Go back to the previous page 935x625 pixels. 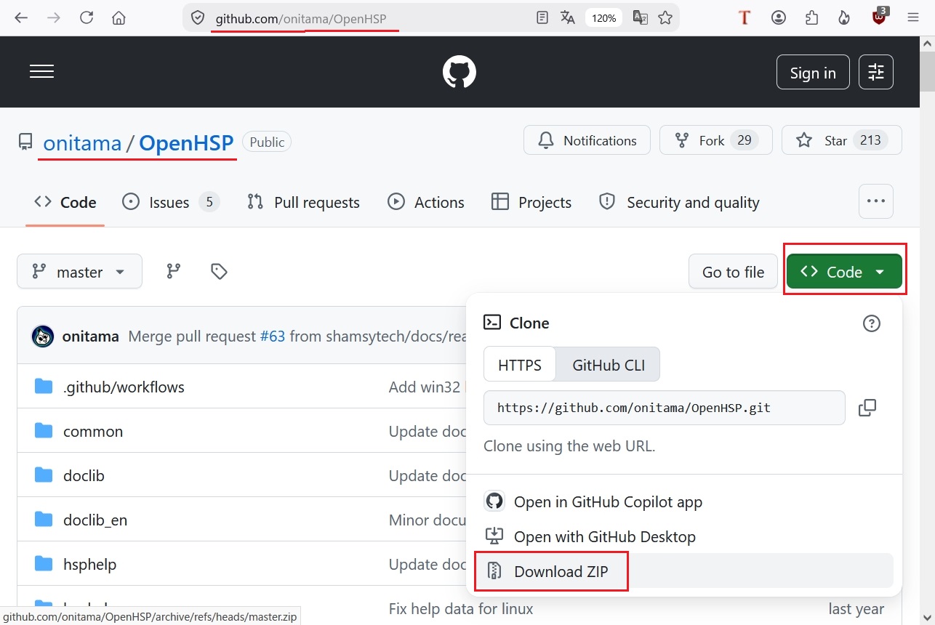[21, 18]
